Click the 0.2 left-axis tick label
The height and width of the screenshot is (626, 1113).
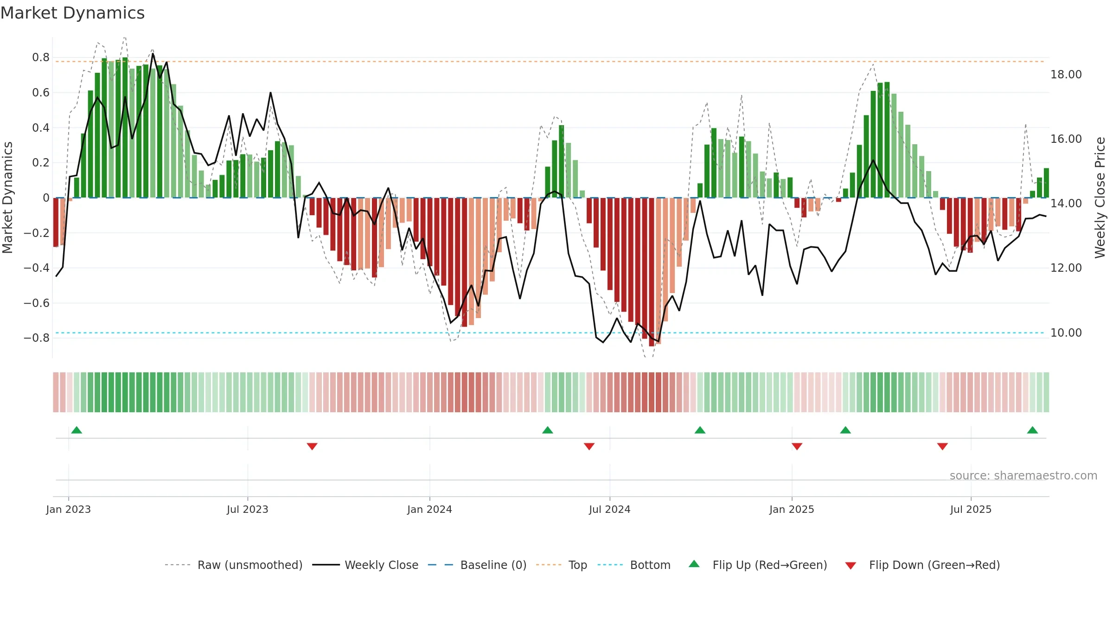tap(41, 163)
